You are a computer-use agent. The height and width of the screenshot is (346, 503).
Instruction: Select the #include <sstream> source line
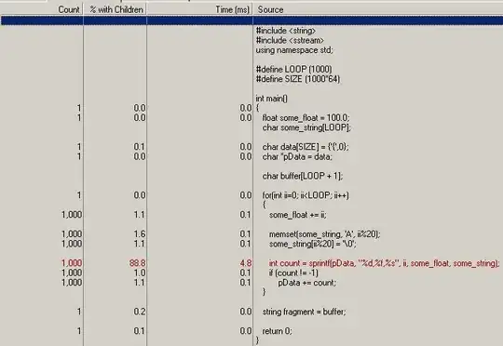(290, 40)
